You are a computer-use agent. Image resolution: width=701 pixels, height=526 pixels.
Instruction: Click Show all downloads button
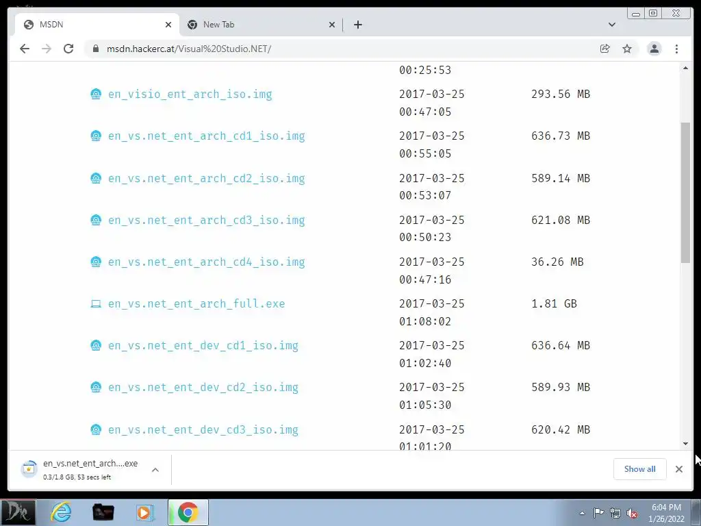click(640, 468)
